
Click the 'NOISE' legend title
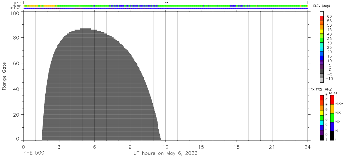(x=333, y=93)
